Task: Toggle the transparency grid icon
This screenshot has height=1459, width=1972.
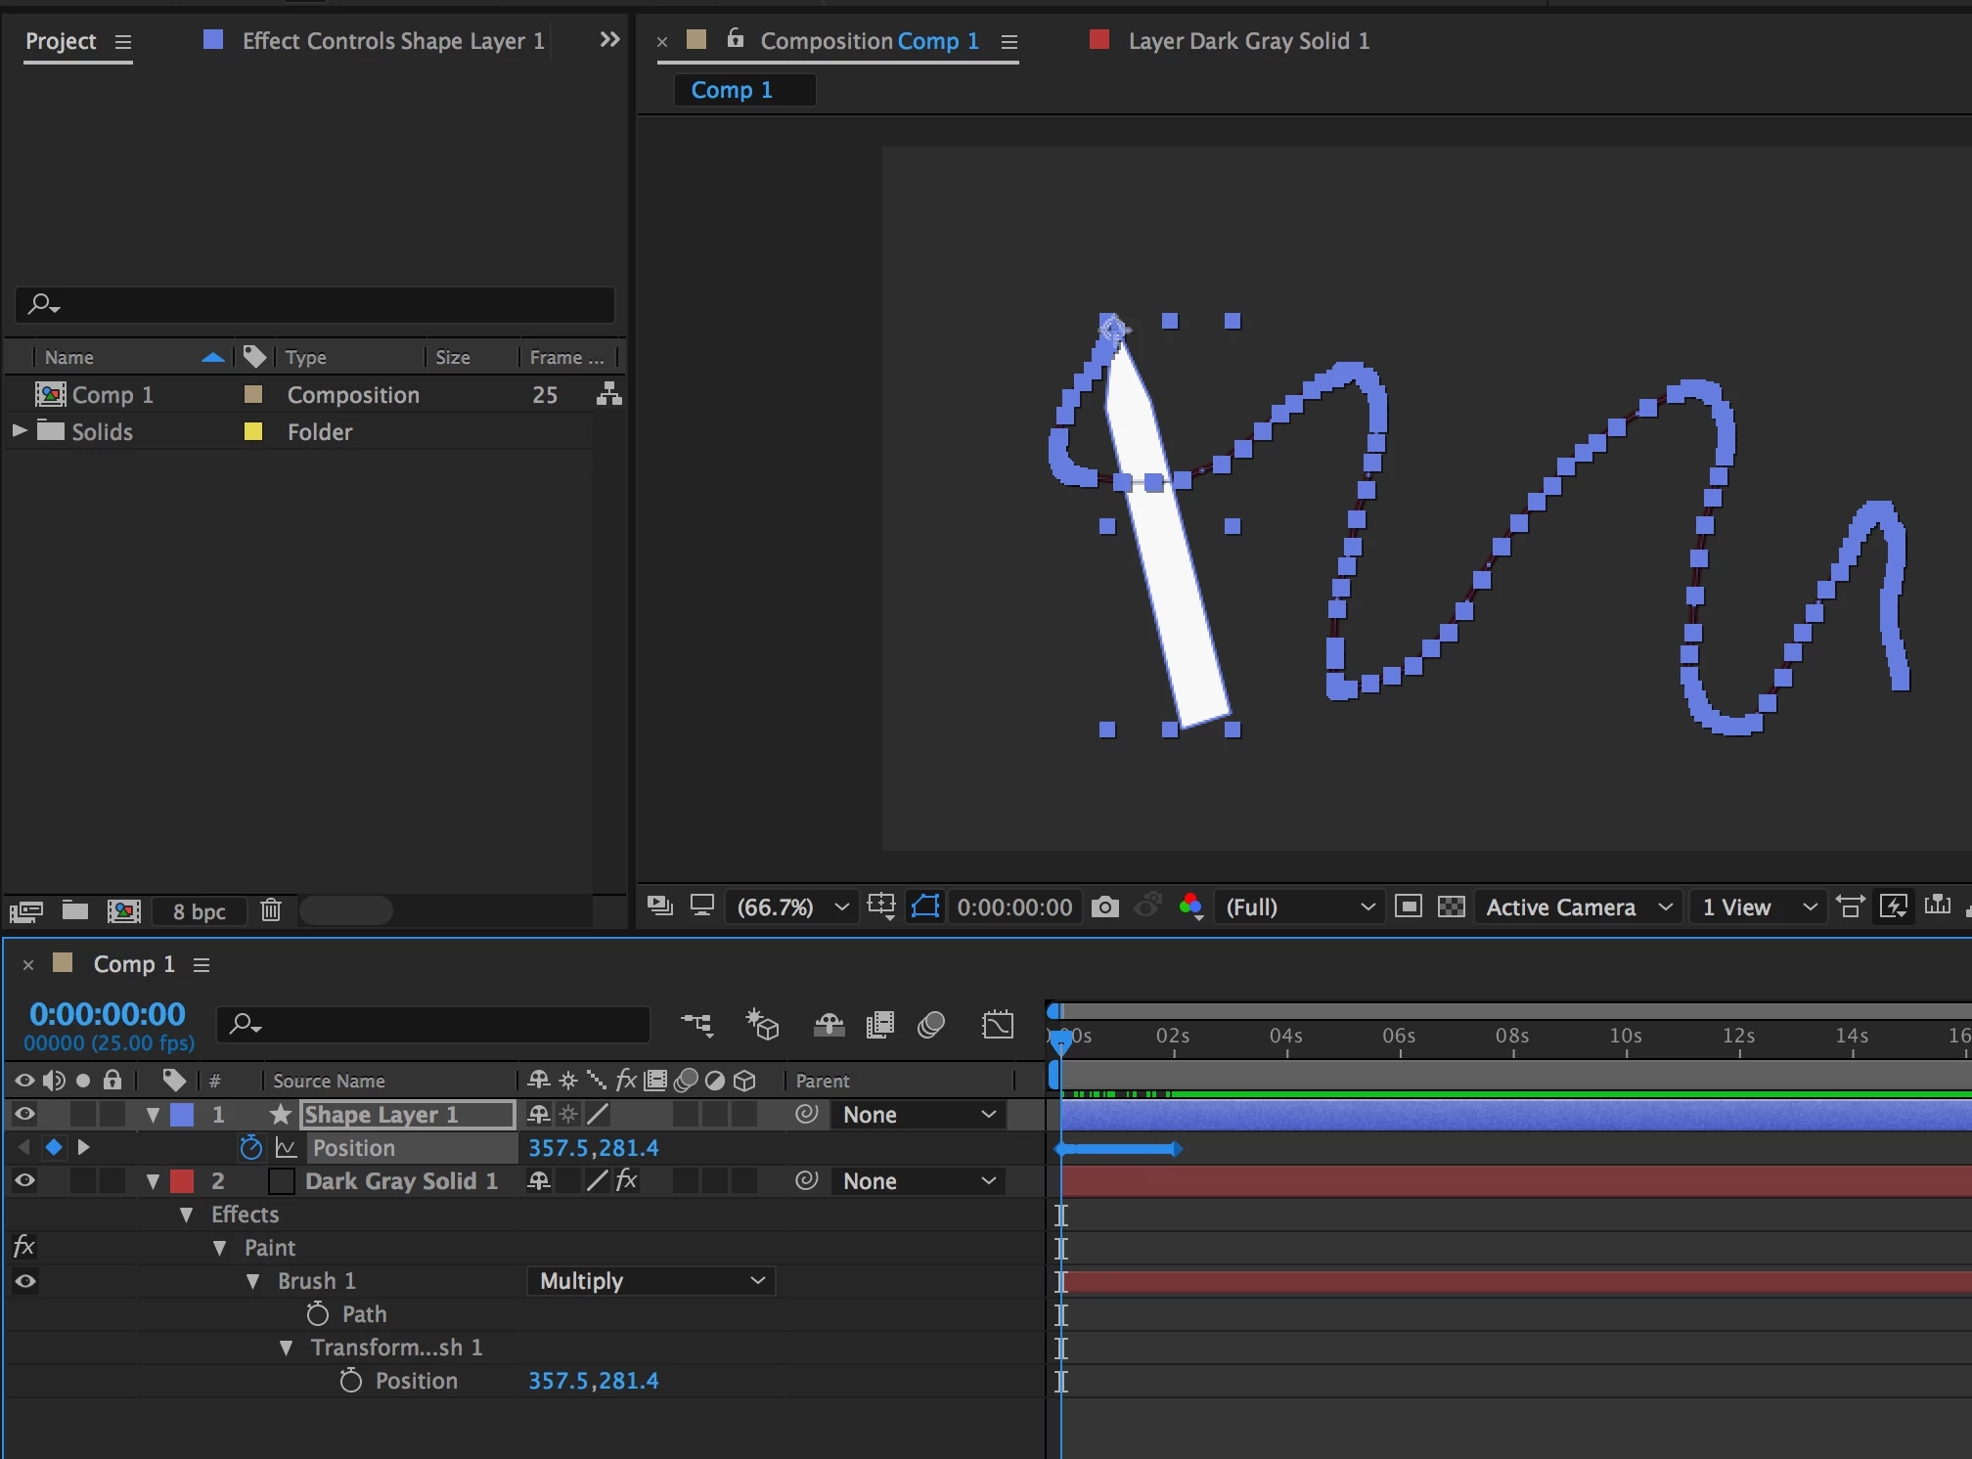Action: coord(1451,906)
